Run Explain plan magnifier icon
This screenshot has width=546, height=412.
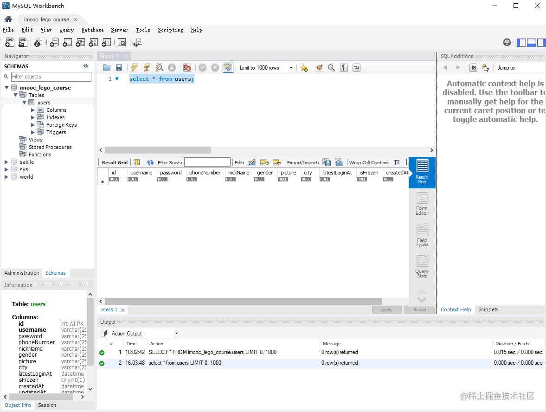160,68
